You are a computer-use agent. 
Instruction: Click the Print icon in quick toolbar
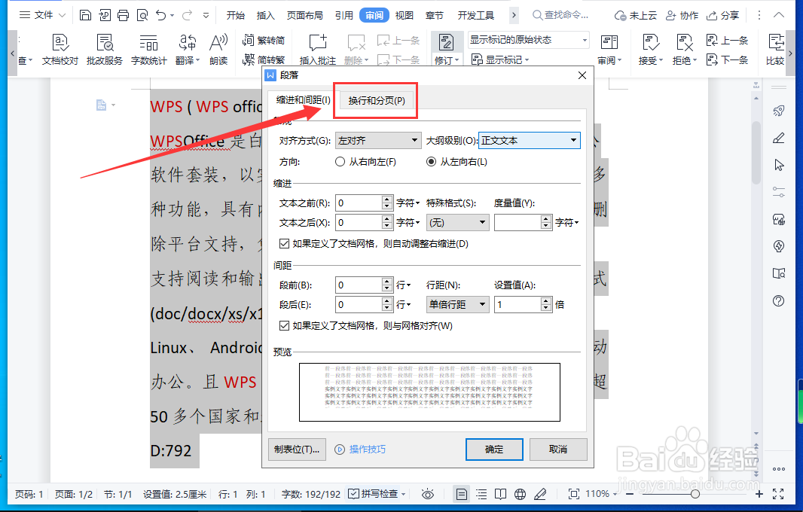coord(124,15)
